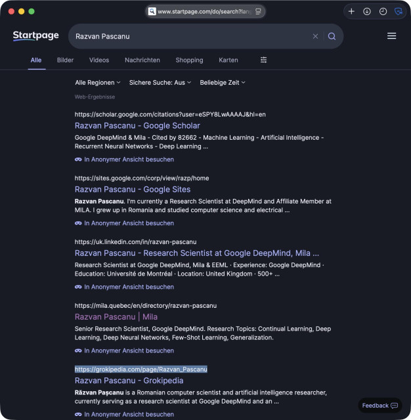This screenshot has width=411, height=420.
Task: Click mask icon under Mila result
Action: pos(78,350)
